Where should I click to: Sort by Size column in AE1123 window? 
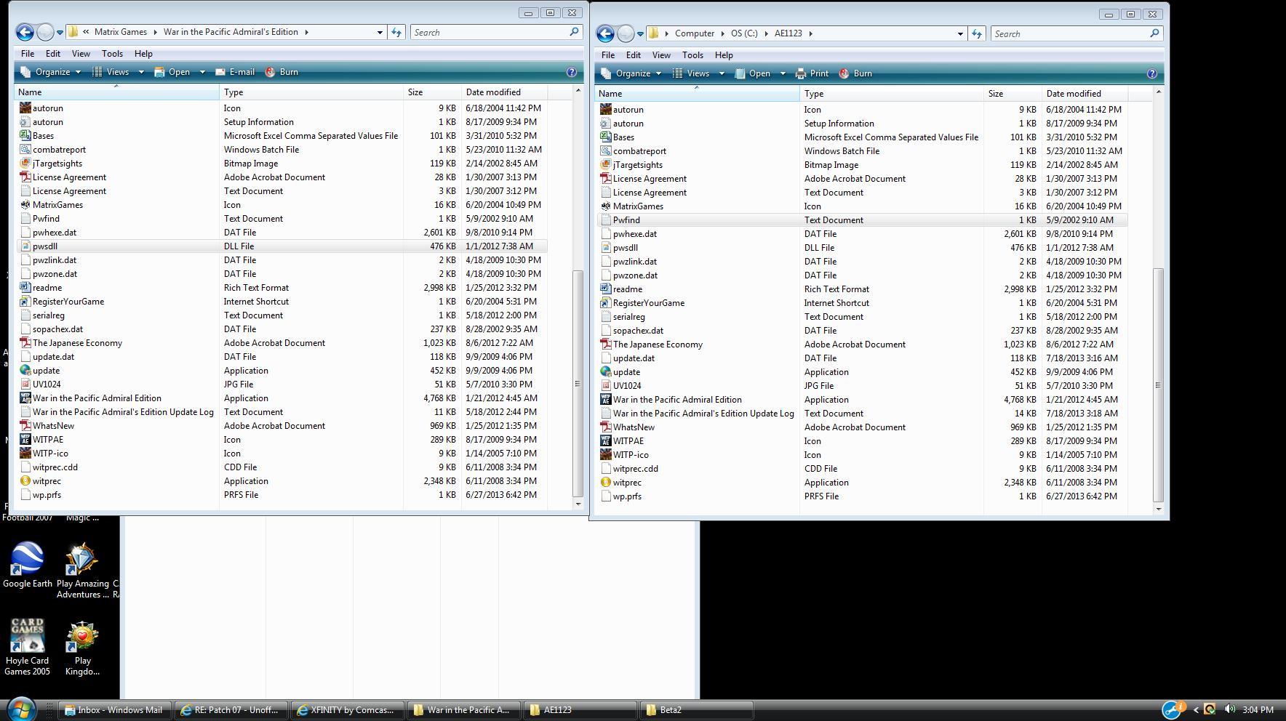point(1013,94)
